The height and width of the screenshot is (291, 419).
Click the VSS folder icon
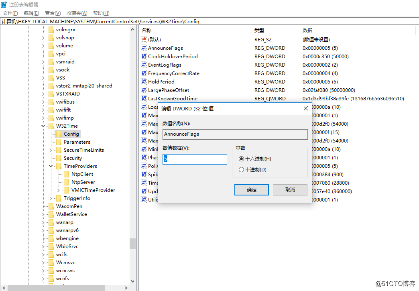pos(51,78)
